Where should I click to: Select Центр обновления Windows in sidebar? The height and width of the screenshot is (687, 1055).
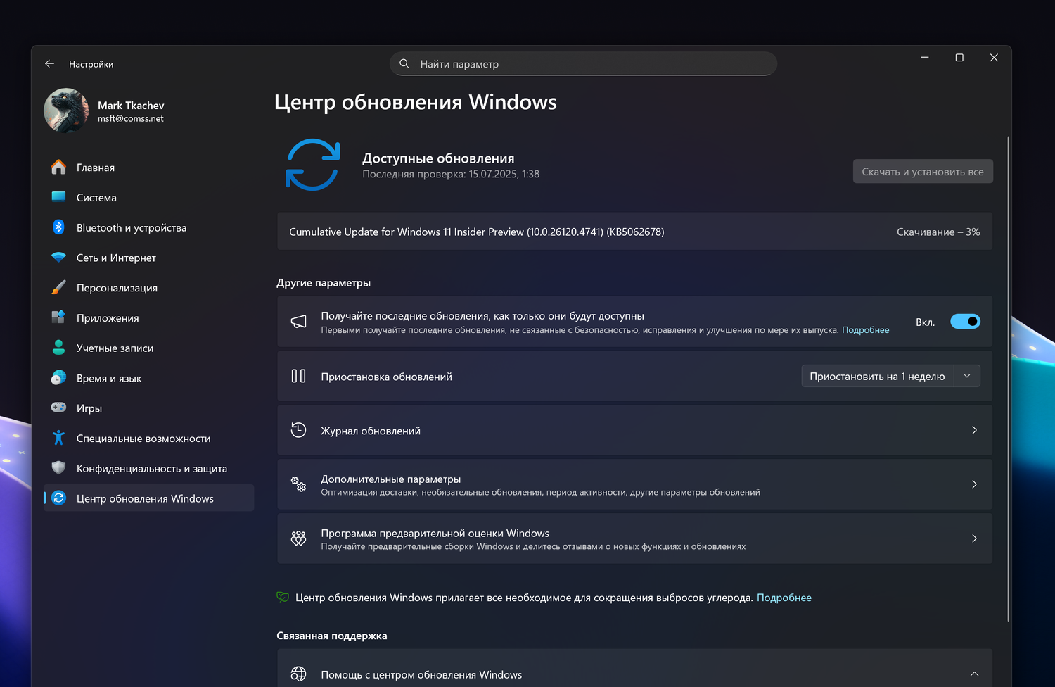(148, 498)
